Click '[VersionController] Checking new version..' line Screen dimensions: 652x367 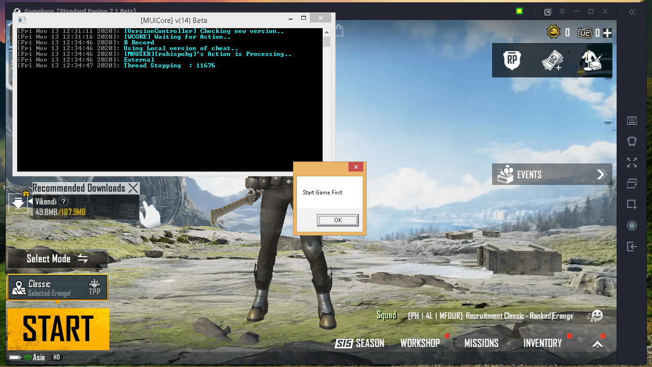[204, 31]
